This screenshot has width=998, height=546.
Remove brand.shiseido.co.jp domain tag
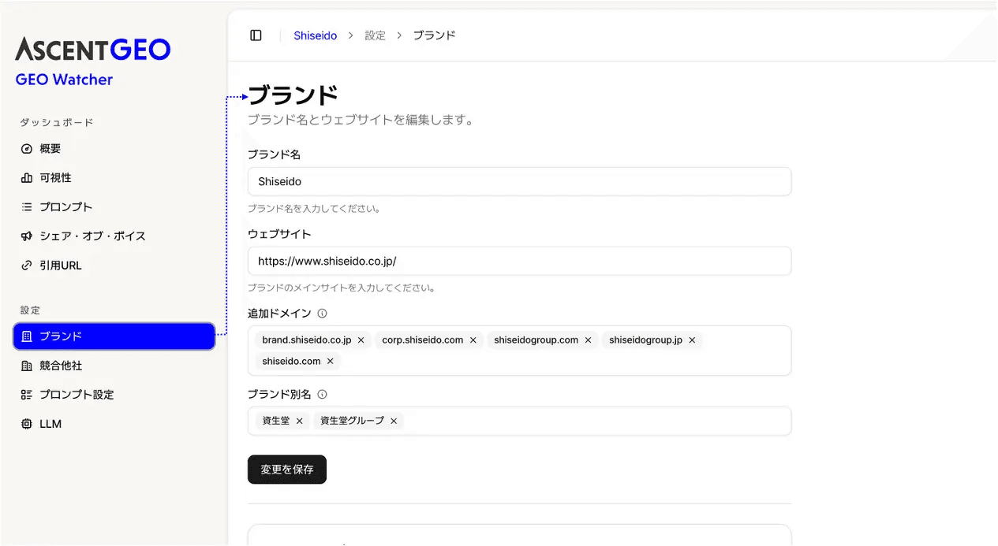(x=361, y=340)
